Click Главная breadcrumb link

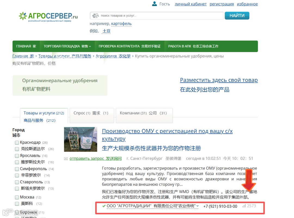coord(23,56)
